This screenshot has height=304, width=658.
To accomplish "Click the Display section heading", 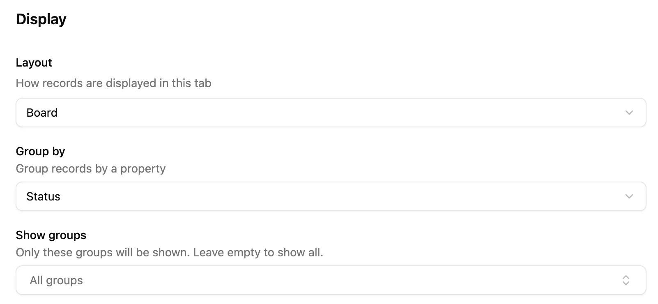I will [x=41, y=19].
